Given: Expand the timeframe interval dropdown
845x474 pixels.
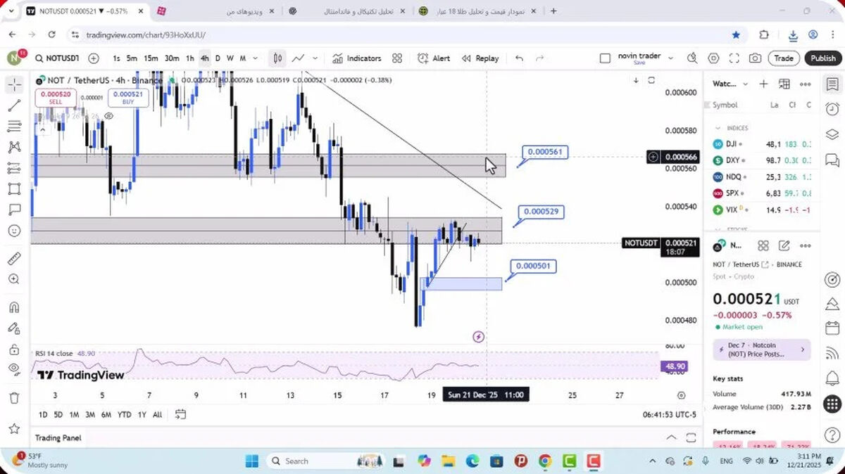Looking at the screenshot, I should tap(256, 58).
